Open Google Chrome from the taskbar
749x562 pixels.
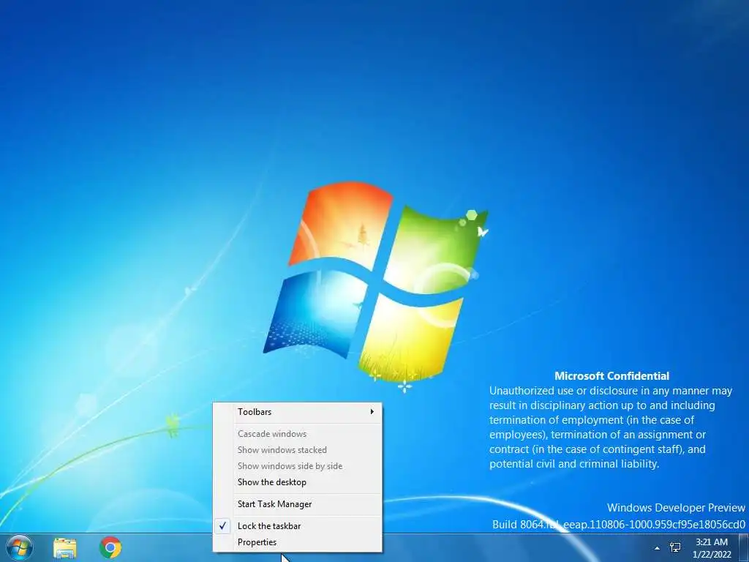110,547
